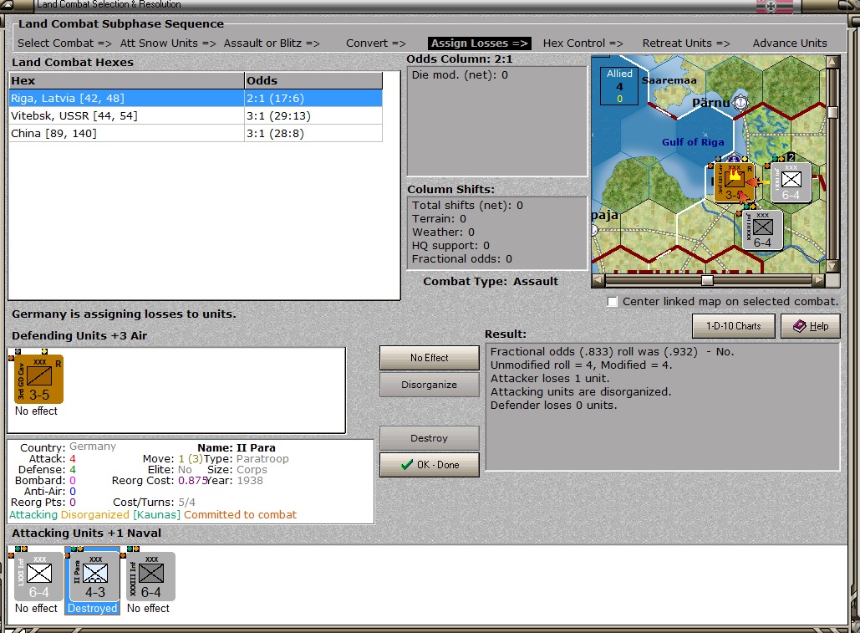Screen dimensions: 860x633
Task: Click the map horizontal scrollbar thumb
Action: [x=708, y=280]
